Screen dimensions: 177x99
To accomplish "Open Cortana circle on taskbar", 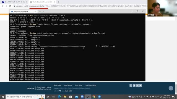I will (x=48, y=97).
